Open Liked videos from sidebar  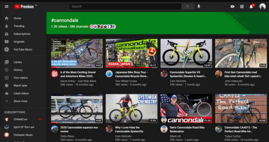pos(23,93)
